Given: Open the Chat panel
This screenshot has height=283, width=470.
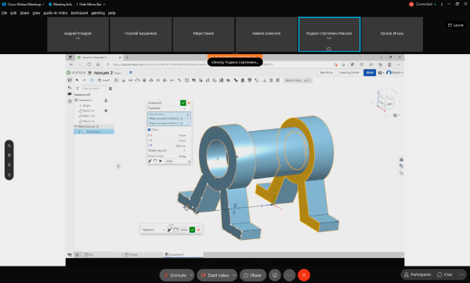Looking at the screenshot, I should tap(445, 274).
